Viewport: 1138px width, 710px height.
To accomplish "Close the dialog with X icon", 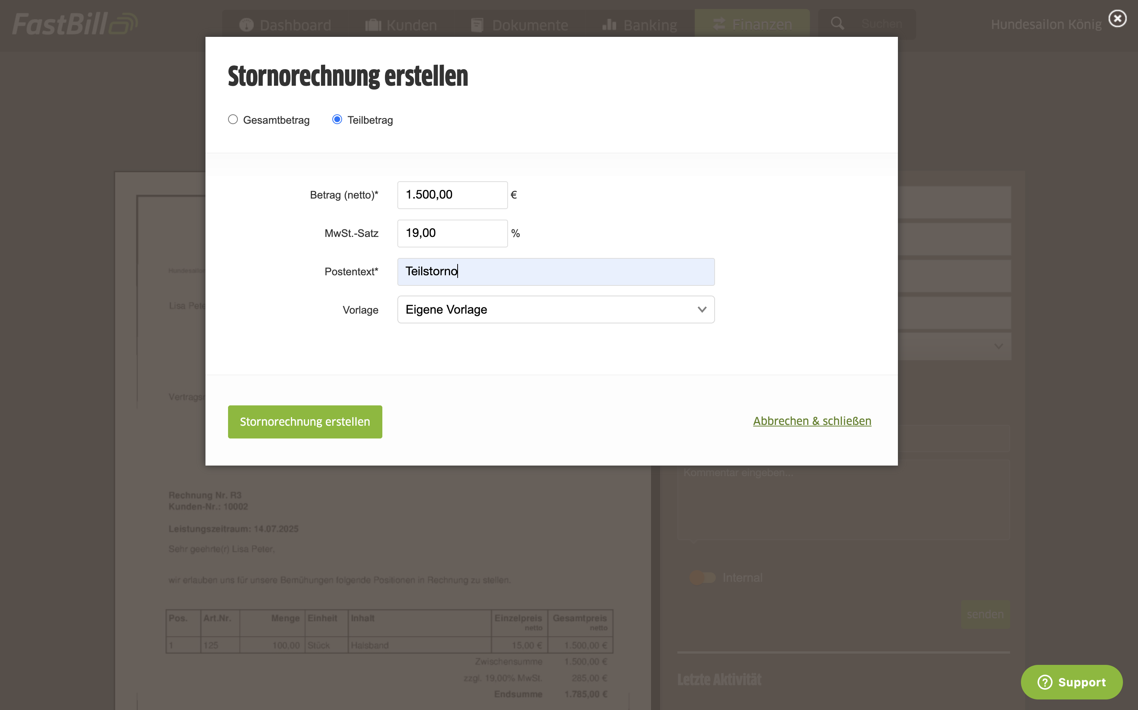I will pos(1117,19).
